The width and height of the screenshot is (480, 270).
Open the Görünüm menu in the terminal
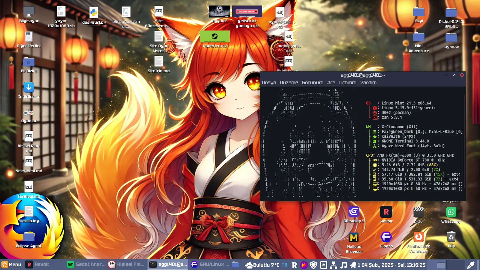pyautogui.click(x=312, y=82)
